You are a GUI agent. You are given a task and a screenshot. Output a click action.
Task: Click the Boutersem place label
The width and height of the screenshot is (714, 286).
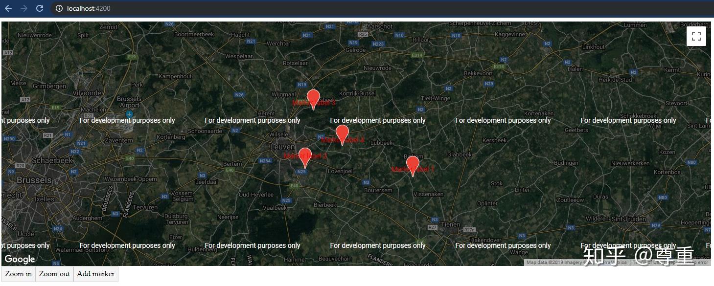(x=378, y=190)
